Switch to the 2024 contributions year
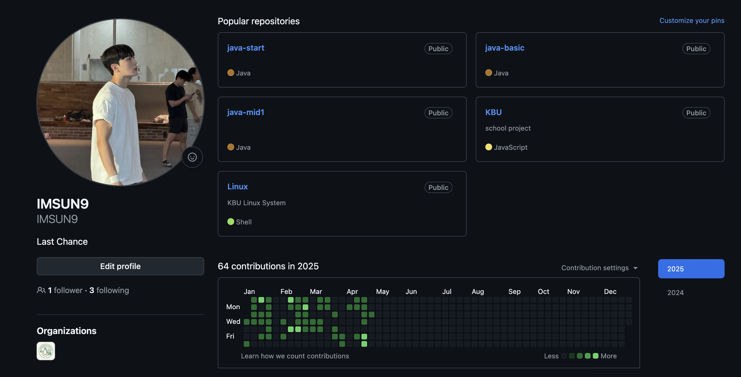The height and width of the screenshot is (377, 741). coord(675,292)
